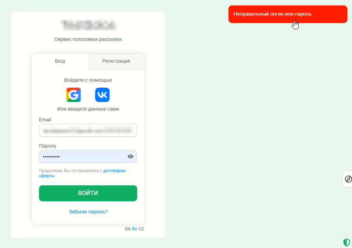The height and width of the screenshot is (248, 352).
Task: Show the password with the eye icon
Action: pyautogui.click(x=131, y=157)
